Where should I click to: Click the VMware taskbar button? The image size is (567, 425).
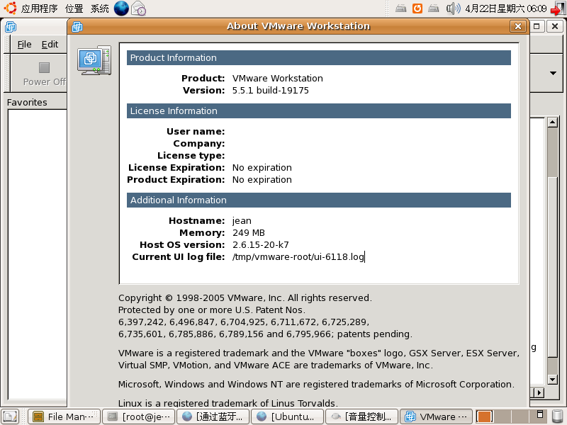pos(437,416)
